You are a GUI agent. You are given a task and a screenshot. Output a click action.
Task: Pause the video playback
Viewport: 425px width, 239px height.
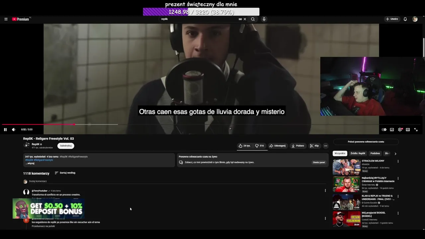5,129
